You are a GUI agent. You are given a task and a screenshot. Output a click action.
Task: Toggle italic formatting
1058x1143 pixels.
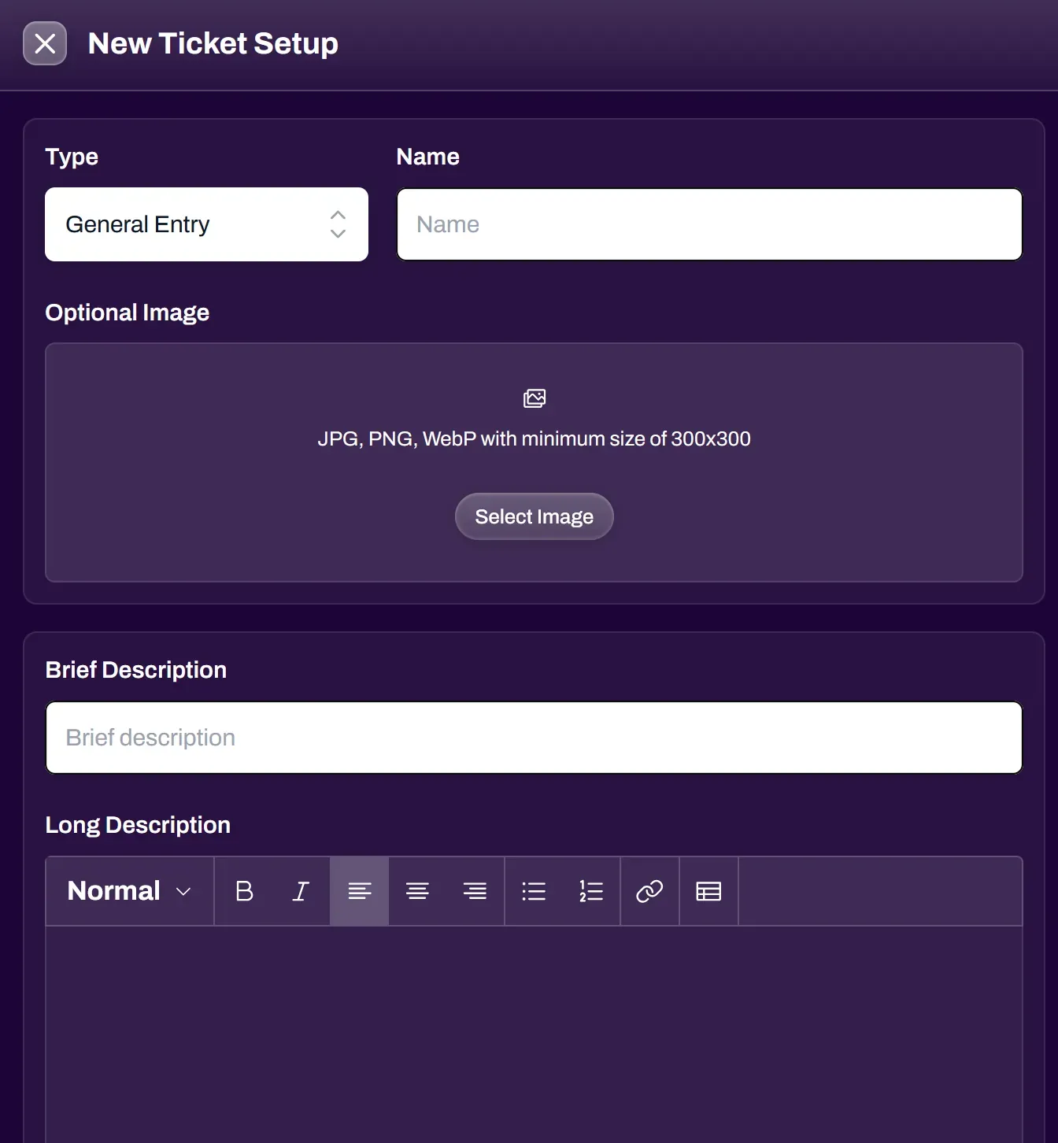[301, 891]
